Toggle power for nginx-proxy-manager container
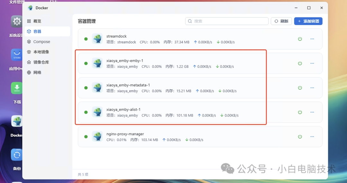The width and height of the screenshot is (347, 183). [300, 136]
